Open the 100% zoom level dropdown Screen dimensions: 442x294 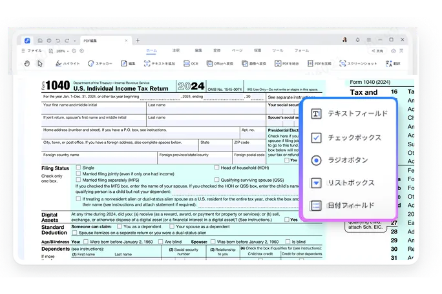click(x=62, y=51)
